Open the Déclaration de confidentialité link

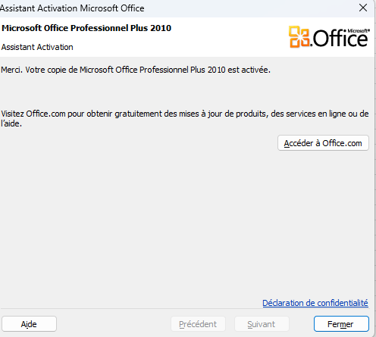(x=315, y=303)
